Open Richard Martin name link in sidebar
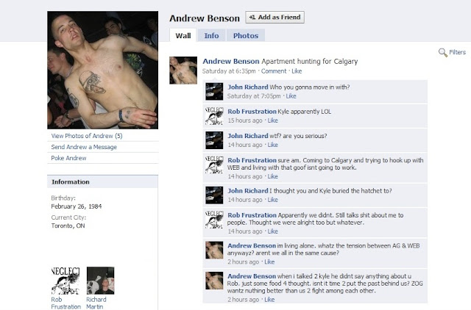The height and width of the screenshot is (310, 471). pos(96,303)
